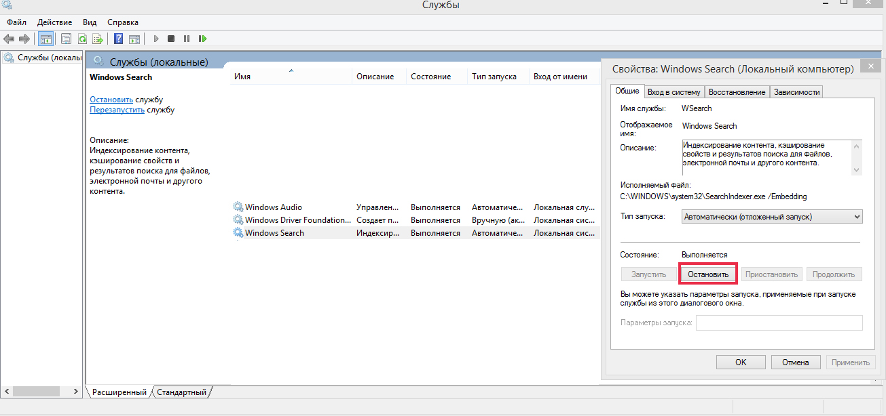Click right arrow of tree pane horizontal scrollbar
Screen dimensions: 886x416
(x=77, y=392)
